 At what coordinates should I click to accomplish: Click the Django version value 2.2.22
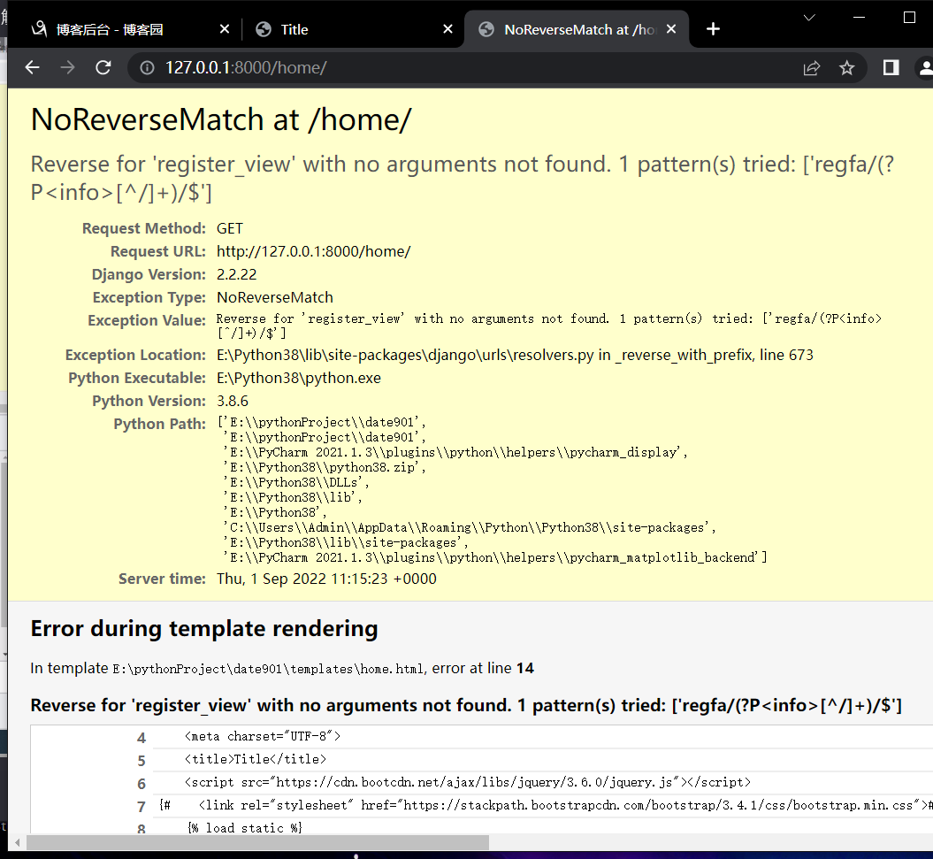coord(237,274)
